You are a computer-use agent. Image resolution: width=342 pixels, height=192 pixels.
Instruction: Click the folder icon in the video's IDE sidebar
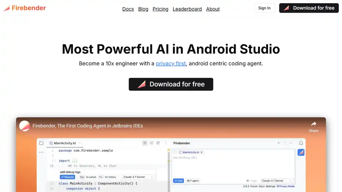point(41,143)
